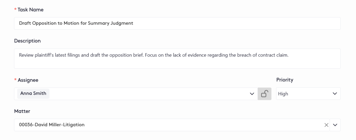
Task: Click the 00036-David Miller-Litigation matter text
Action: click(x=52, y=125)
